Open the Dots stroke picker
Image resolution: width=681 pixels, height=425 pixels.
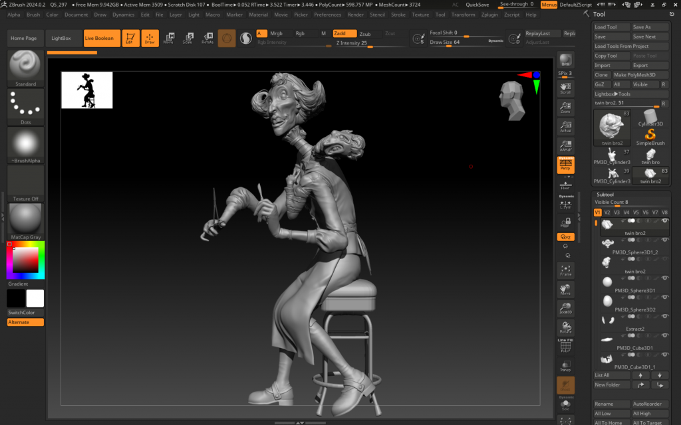[25, 107]
